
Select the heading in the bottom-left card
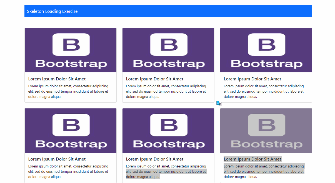click(57, 159)
